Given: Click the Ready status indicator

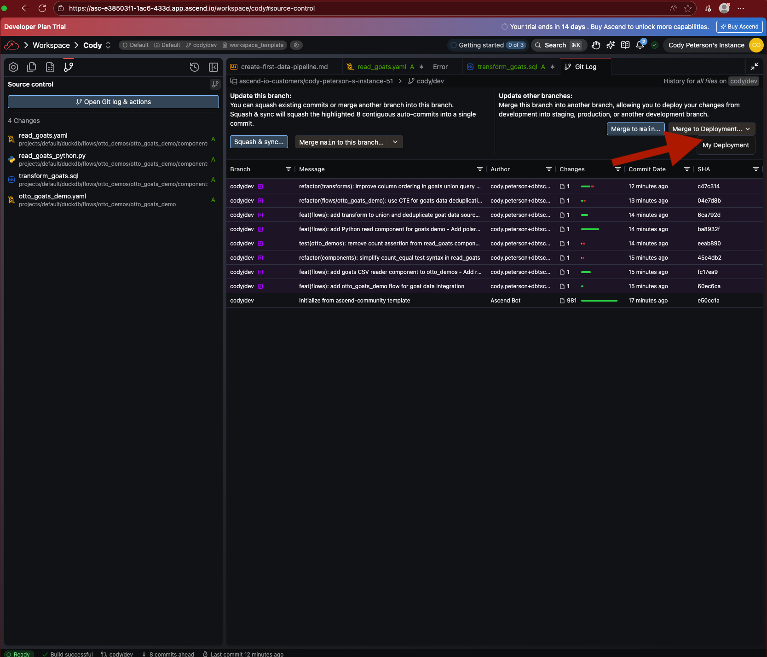Looking at the screenshot, I should click(18, 654).
